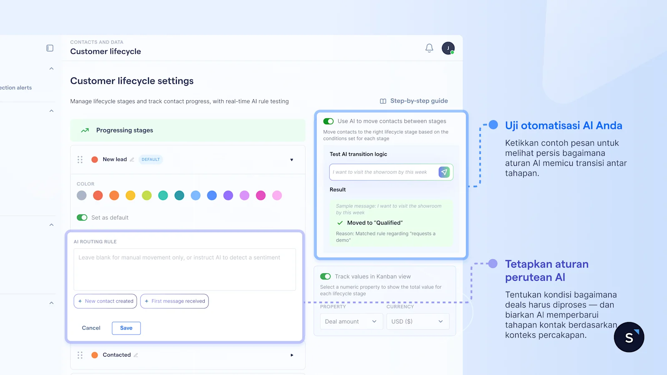The width and height of the screenshot is (667, 375).
Task: Open the Step-by-step guide link
Action: coord(419,101)
